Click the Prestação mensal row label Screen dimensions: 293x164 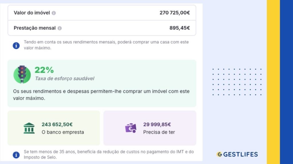click(35, 28)
